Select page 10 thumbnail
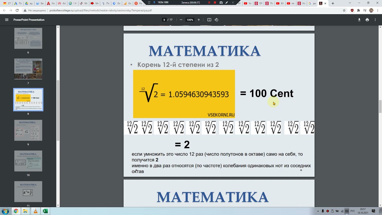The height and width of the screenshot is (215, 382). tap(28, 161)
